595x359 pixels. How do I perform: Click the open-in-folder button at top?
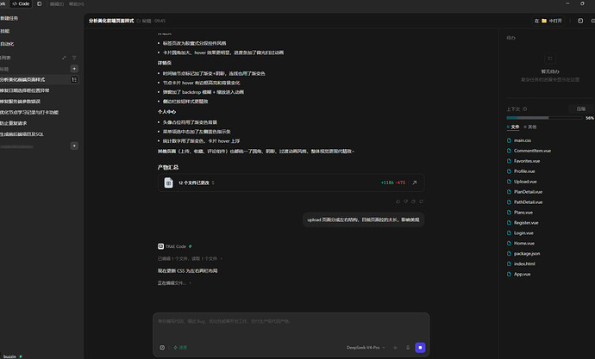tap(548, 21)
